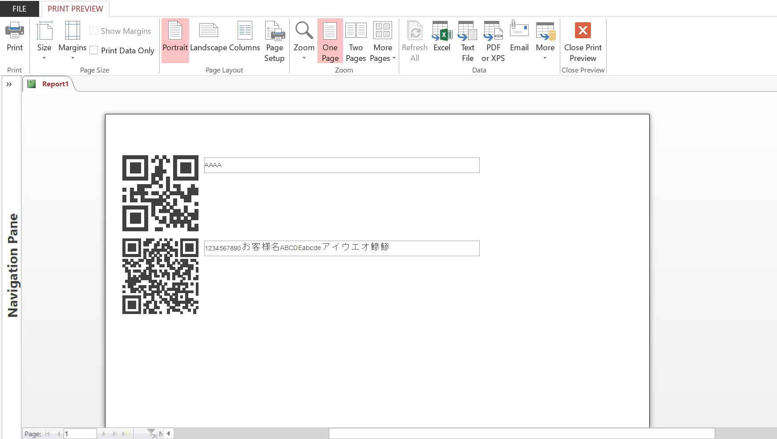Select Portrait orientation

pos(175,40)
